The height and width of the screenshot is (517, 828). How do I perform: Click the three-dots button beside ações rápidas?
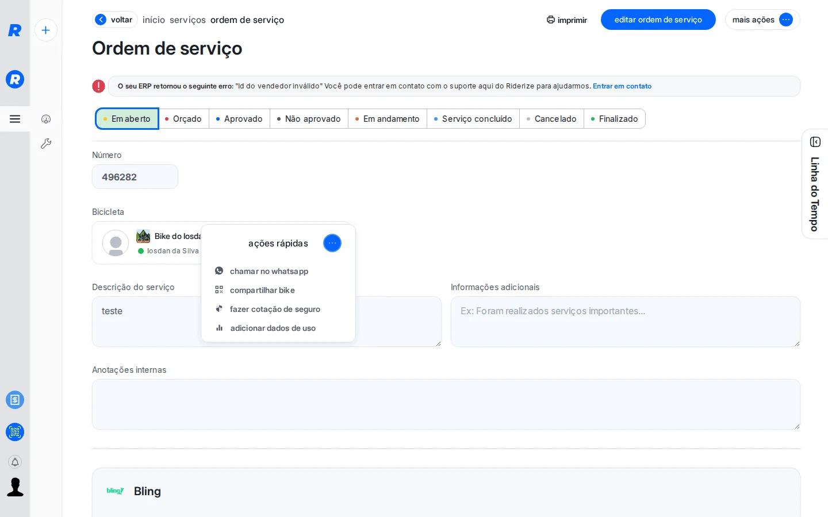point(332,243)
